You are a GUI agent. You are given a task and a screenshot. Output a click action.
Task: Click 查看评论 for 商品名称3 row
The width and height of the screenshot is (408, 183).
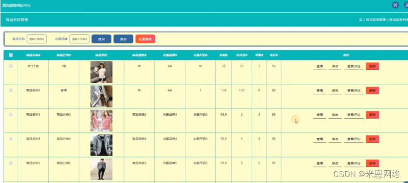(354, 115)
